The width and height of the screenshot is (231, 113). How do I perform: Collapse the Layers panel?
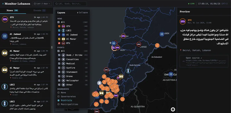(x=82, y=12)
